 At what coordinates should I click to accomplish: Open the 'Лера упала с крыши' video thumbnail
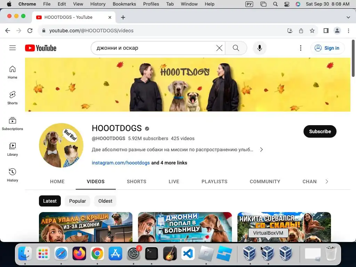pyautogui.click(x=86, y=227)
